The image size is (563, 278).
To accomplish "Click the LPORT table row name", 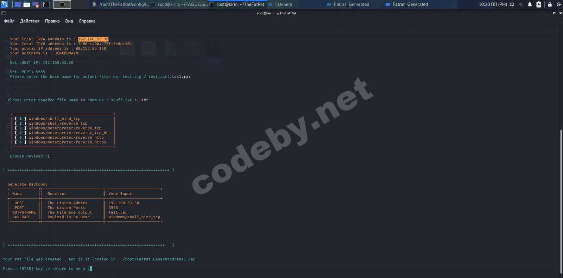I will pyautogui.click(x=18, y=208).
